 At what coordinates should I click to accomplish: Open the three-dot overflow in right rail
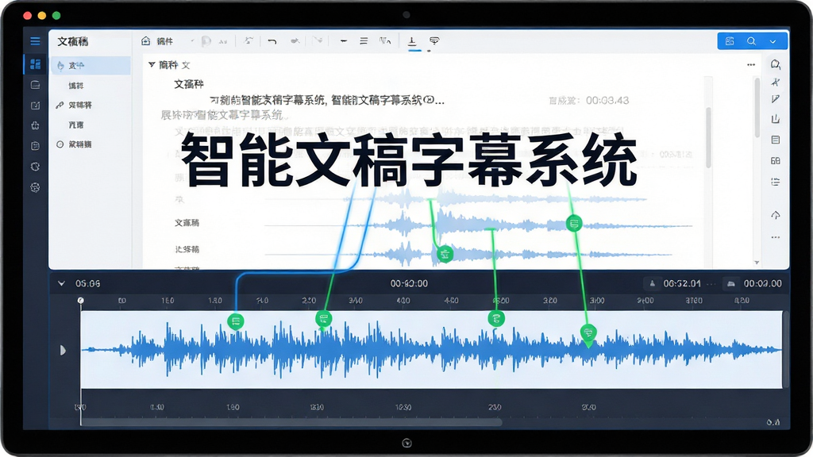pos(776,237)
